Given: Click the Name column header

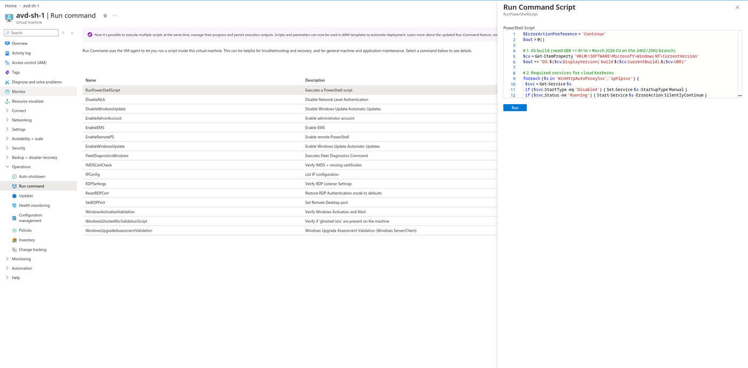Looking at the screenshot, I should click(91, 80).
